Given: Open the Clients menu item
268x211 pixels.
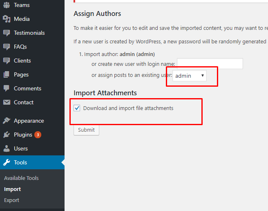Looking at the screenshot, I should click(22, 61).
